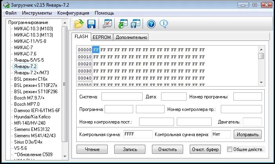Select МИКАС-10.3 (М113) in the tree

pyautogui.click(x=33, y=35)
